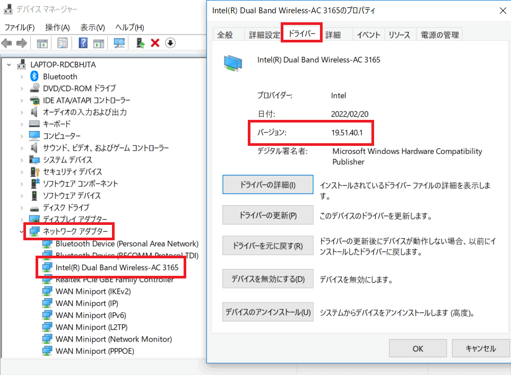Click the red X uninstall device icon
The height and width of the screenshot is (375, 511).
(x=155, y=43)
